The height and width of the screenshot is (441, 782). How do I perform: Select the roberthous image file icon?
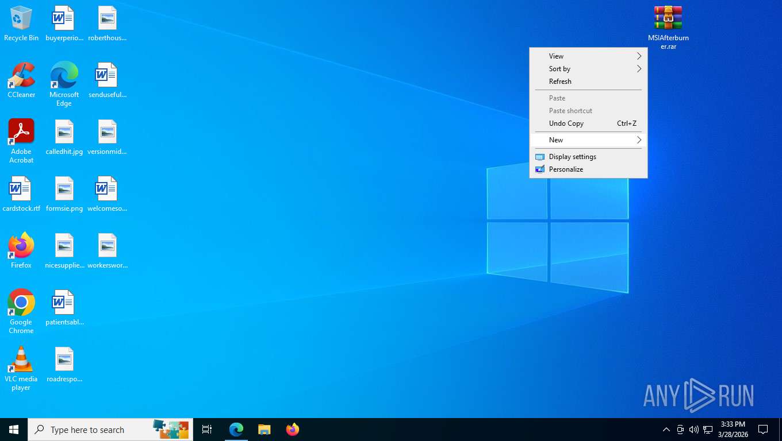pyautogui.click(x=107, y=24)
